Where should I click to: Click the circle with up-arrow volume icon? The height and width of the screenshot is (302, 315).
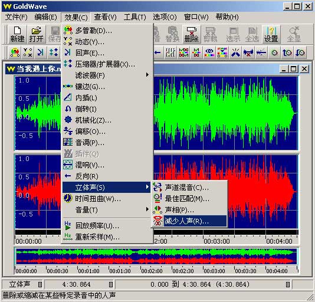click(x=287, y=52)
